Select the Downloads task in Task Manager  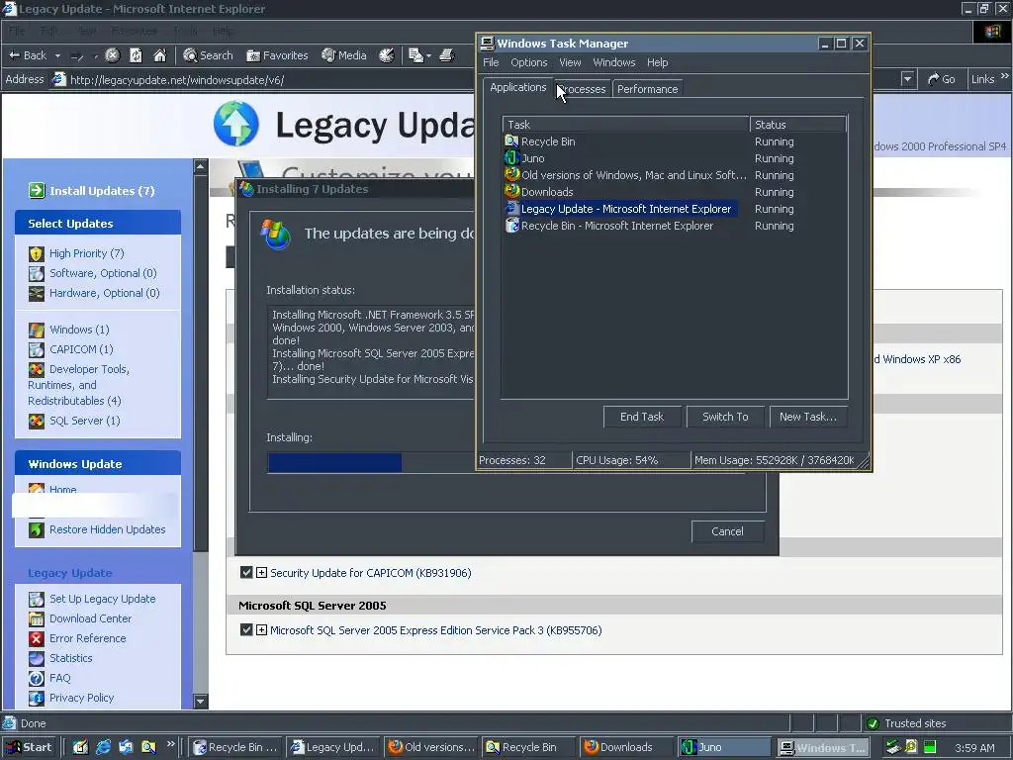pyautogui.click(x=675, y=192)
